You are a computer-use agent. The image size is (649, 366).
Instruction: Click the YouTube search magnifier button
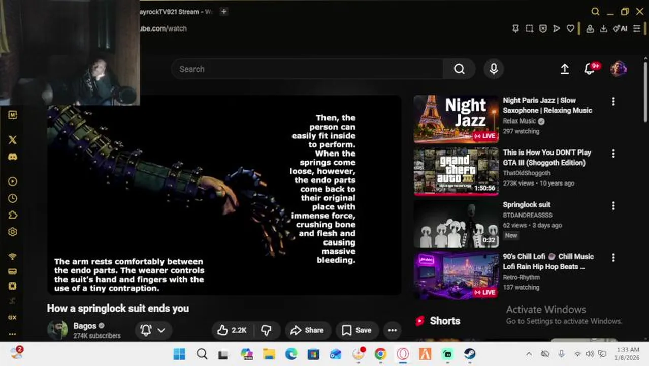pyautogui.click(x=459, y=69)
